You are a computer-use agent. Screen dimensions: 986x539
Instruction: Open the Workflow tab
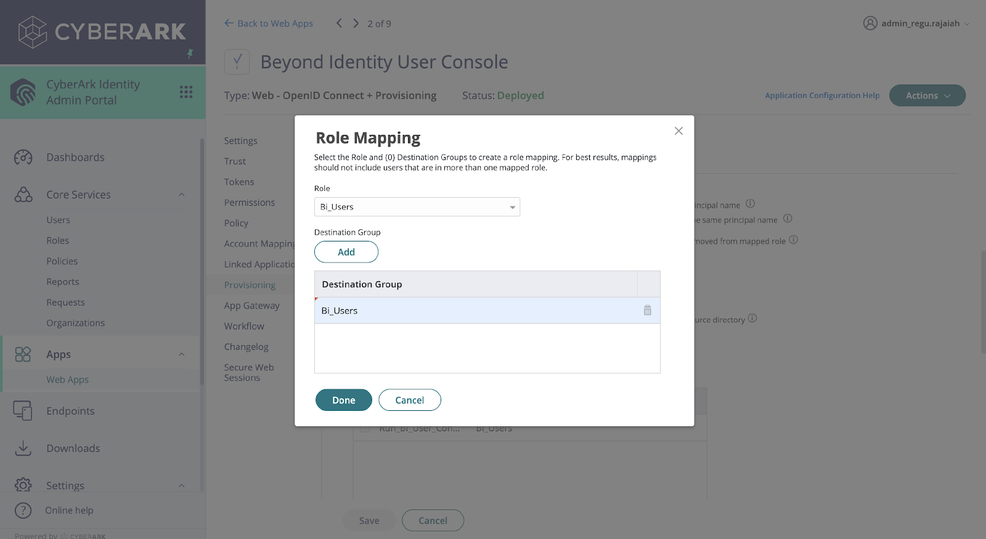tap(244, 326)
